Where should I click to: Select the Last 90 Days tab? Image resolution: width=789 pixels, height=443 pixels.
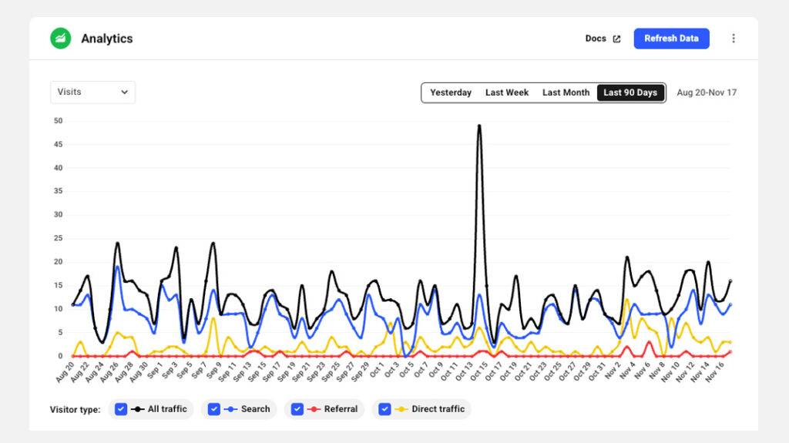(630, 92)
